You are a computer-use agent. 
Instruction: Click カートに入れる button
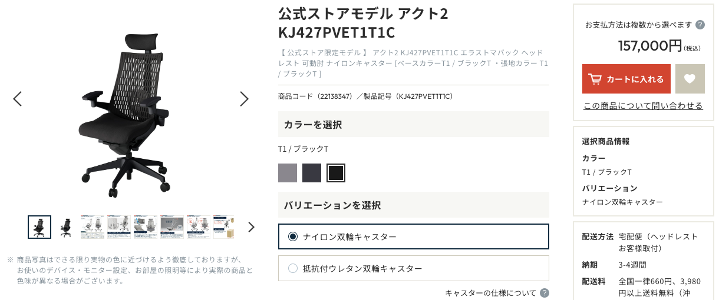point(626,79)
